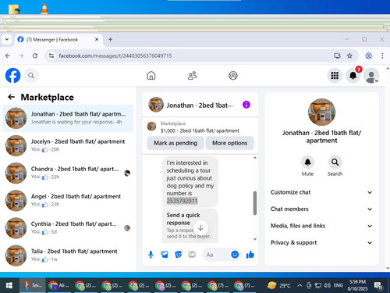390x293 pixels.
Task: Expand Privacy & support section
Action: pyautogui.click(x=321, y=242)
